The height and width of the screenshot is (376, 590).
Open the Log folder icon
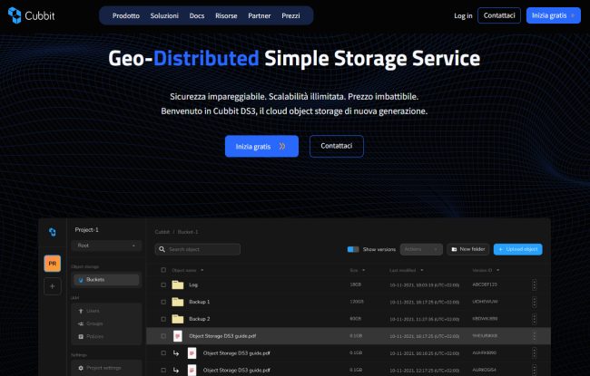pyautogui.click(x=178, y=285)
